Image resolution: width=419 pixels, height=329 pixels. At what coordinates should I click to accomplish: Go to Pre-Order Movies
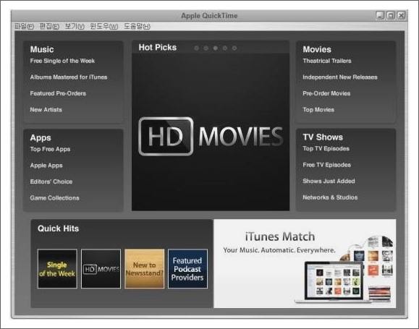tap(326, 93)
